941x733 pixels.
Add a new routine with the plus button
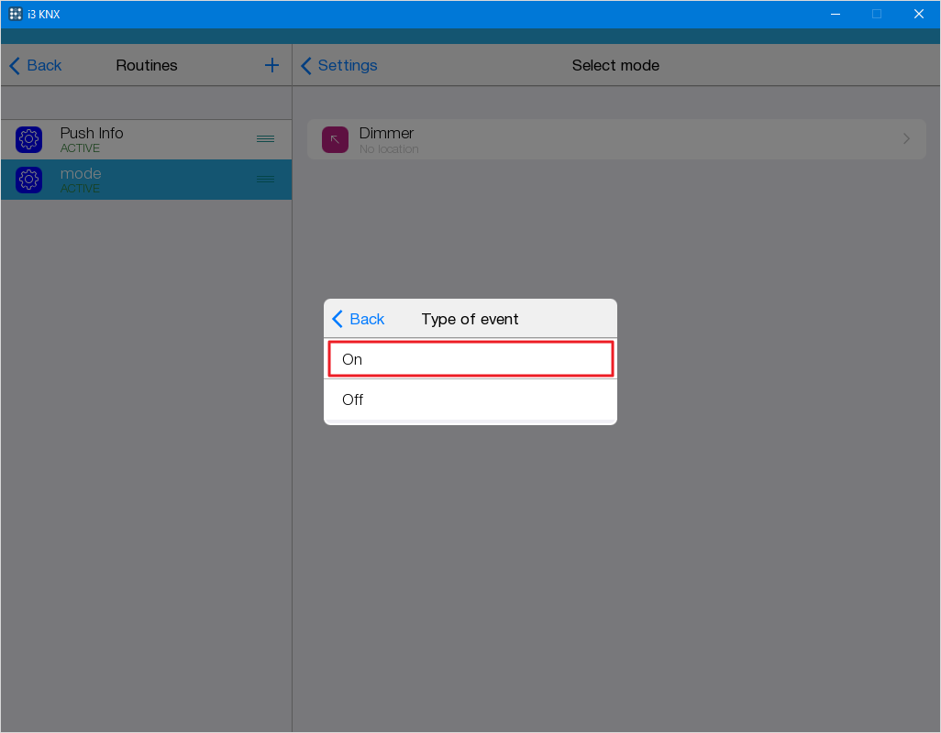pyautogui.click(x=271, y=65)
